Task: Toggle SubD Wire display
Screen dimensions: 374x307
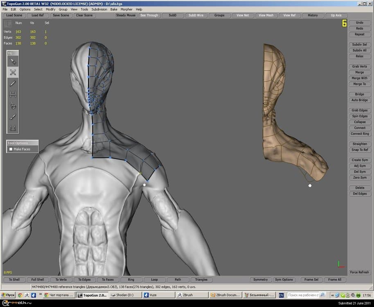Action: point(196,15)
